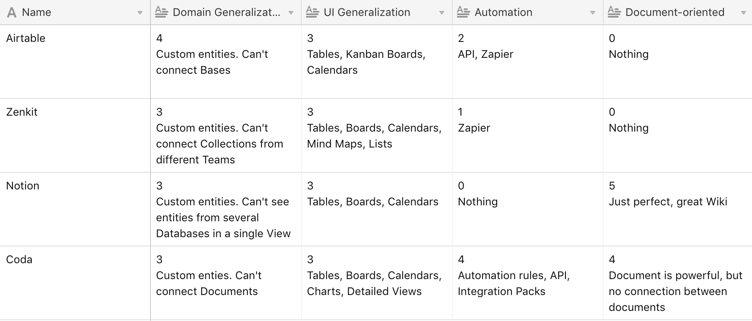Select the Automation column header
The width and height of the screenshot is (752, 321).
[516, 13]
